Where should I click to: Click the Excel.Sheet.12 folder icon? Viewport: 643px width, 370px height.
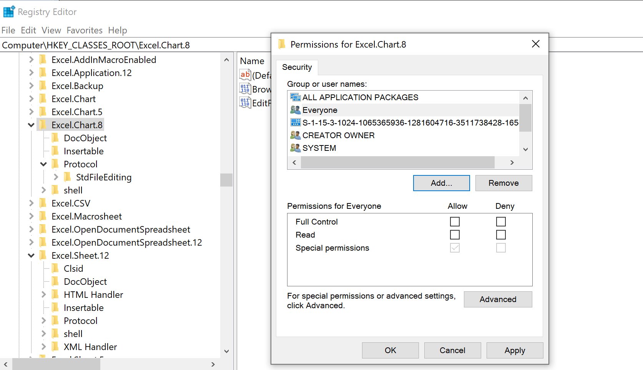tap(43, 255)
